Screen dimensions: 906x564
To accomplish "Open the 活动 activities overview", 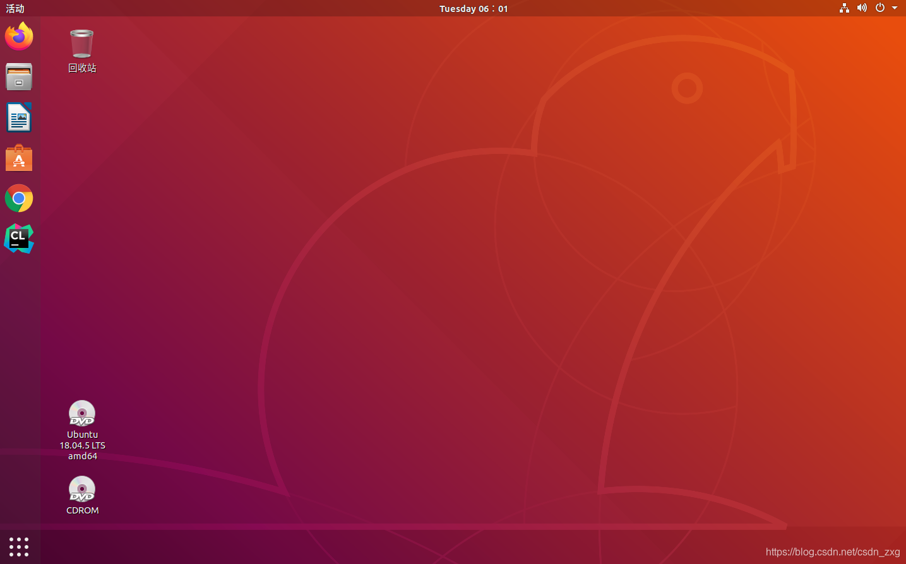I will (x=15, y=8).
